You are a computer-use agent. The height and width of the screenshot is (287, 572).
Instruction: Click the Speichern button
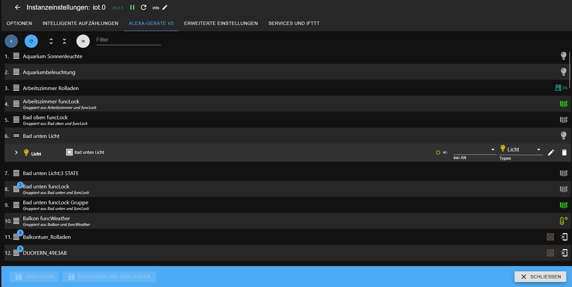[34, 277]
